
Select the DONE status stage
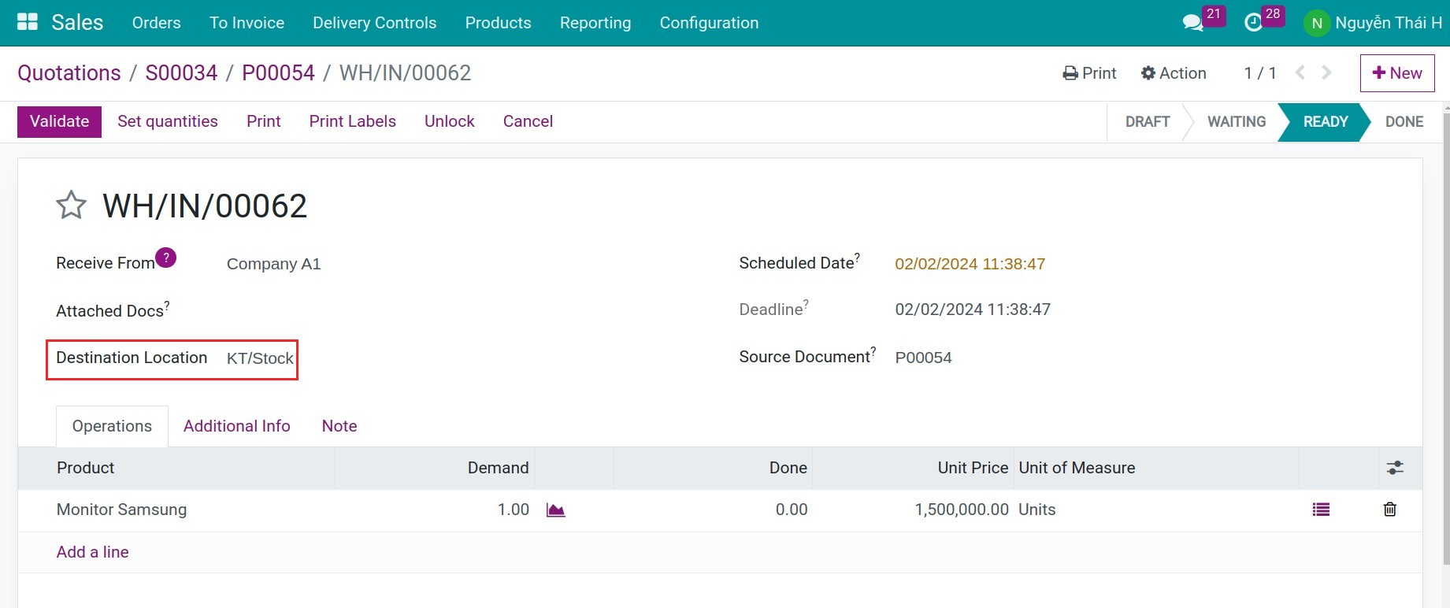pyautogui.click(x=1404, y=122)
